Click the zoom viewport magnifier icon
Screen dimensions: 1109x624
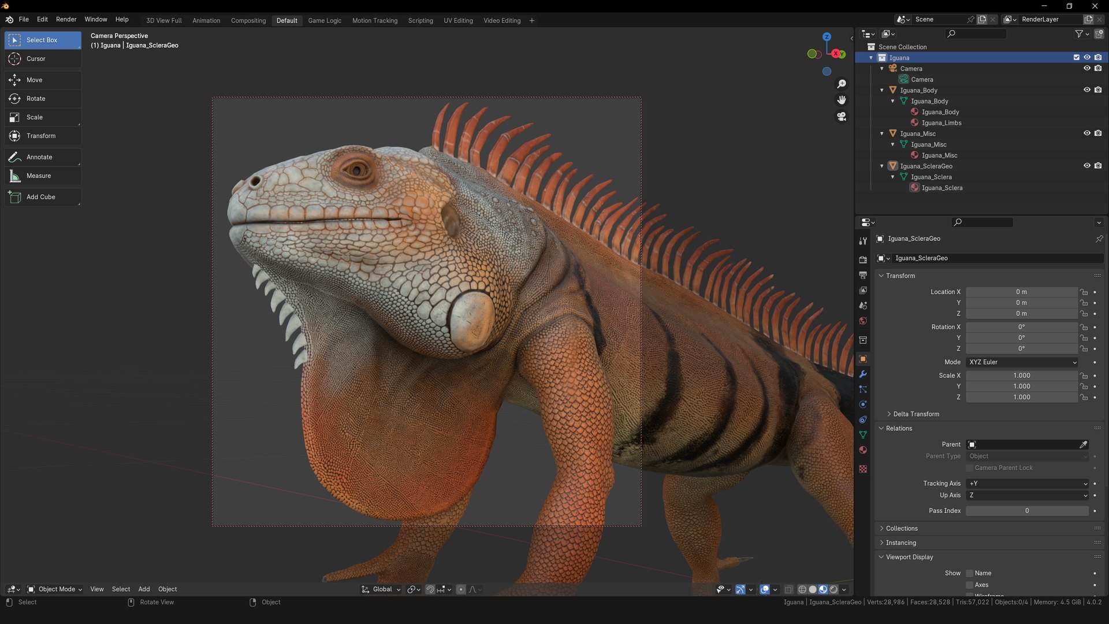(x=842, y=84)
